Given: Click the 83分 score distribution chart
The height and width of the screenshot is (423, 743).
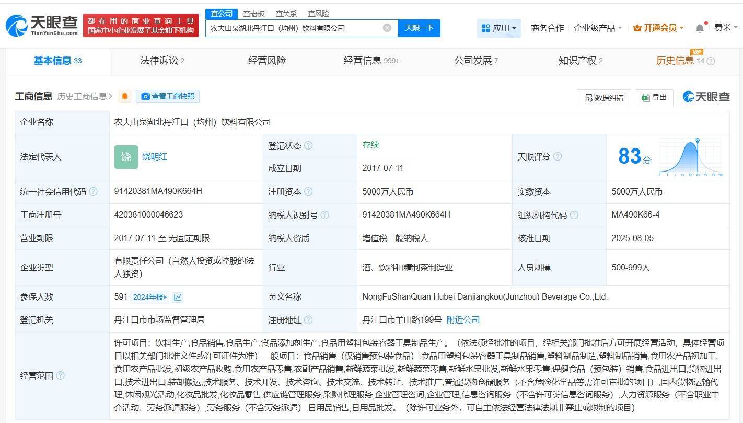Looking at the screenshot, I should [x=691, y=157].
